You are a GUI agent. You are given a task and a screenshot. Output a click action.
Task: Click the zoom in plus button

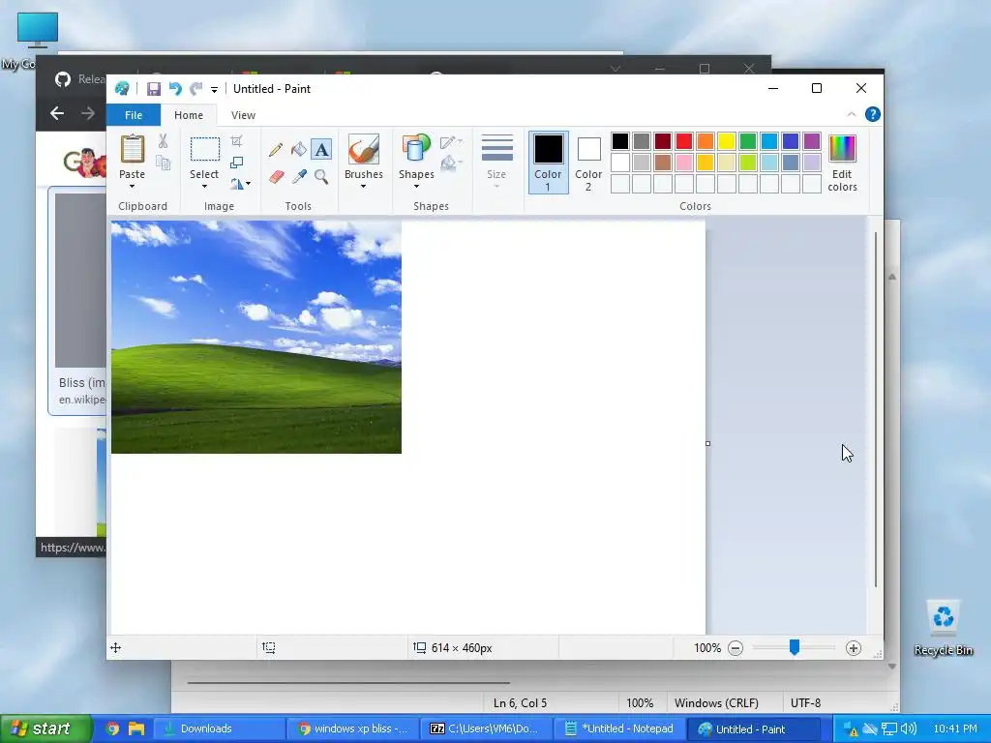(x=854, y=648)
